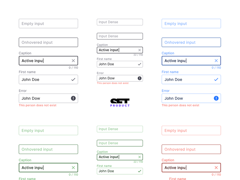Clear the red Active input field
Viewport: 240px width, 180px height.
click(x=216, y=167)
